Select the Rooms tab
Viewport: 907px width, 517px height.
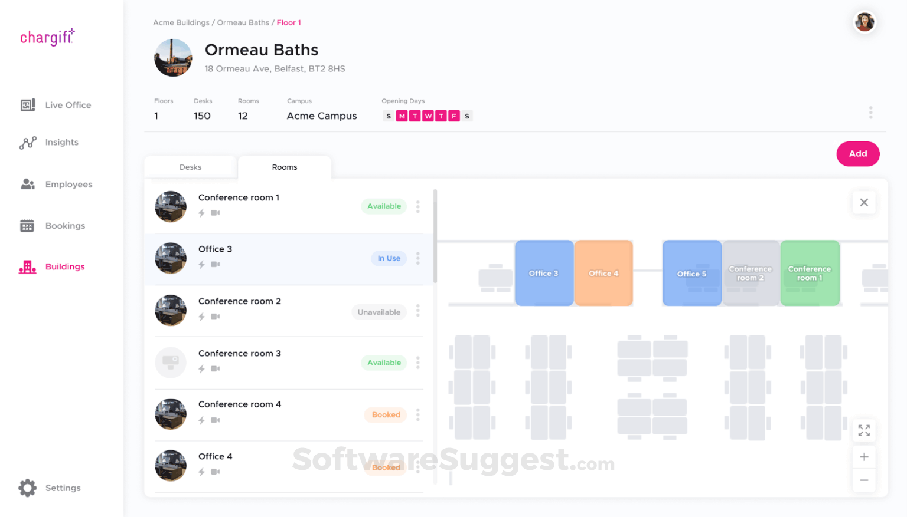click(x=285, y=167)
